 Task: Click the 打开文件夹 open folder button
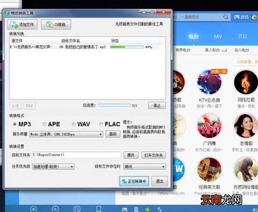pyautogui.click(x=154, y=155)
